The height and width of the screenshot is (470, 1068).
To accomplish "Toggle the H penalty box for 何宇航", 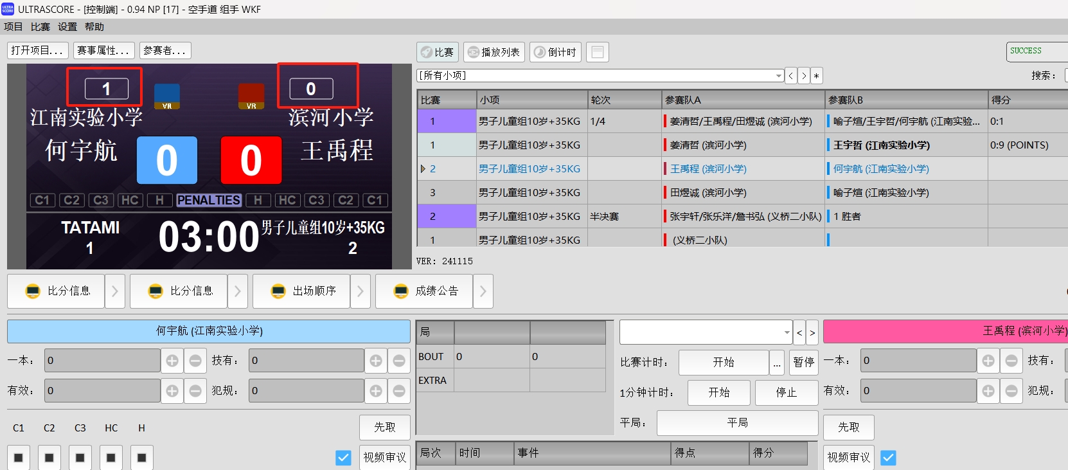I will click(142, 457).
